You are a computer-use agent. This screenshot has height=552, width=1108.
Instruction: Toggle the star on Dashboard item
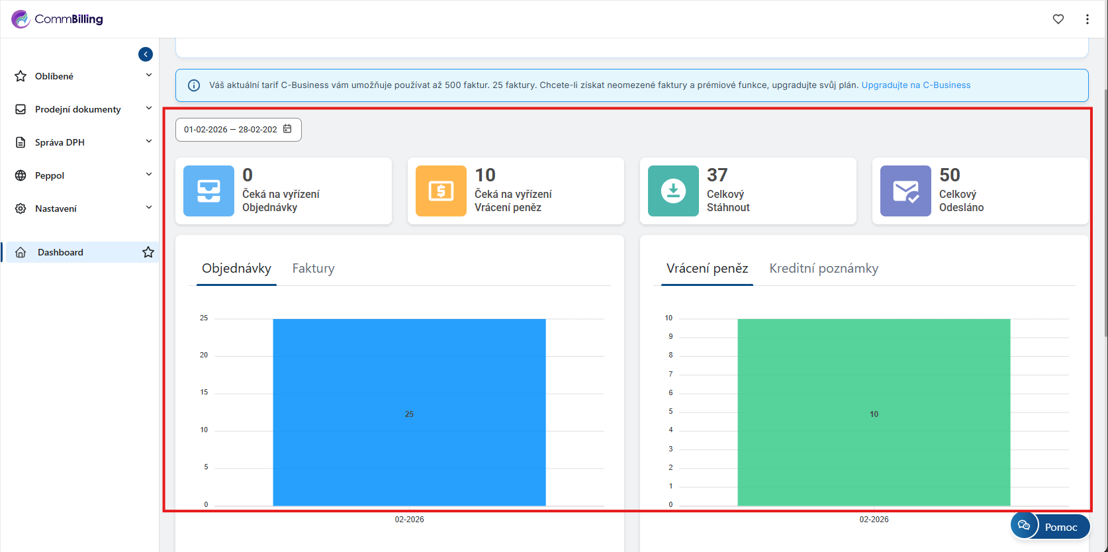coord(148,252)
